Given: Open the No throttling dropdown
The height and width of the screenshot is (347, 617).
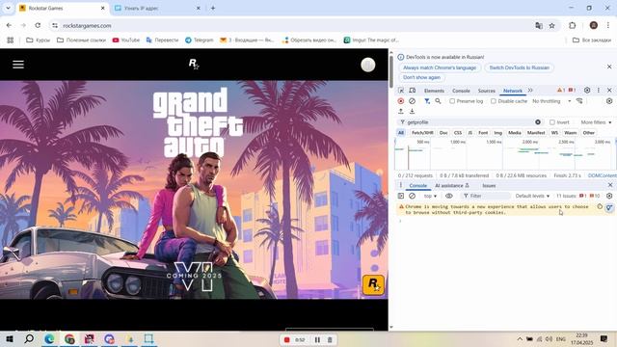Looking at the screenshot, I should [551, 101].
